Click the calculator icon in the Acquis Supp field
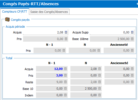Image resolution: width=138 pixels, height=100 pixels. pos(132,32)
